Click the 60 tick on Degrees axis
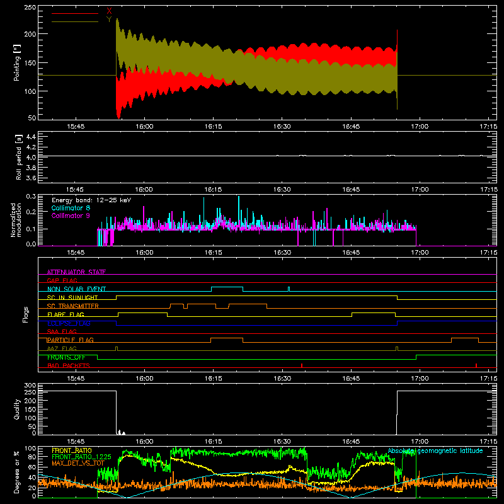 coord(32,467)
